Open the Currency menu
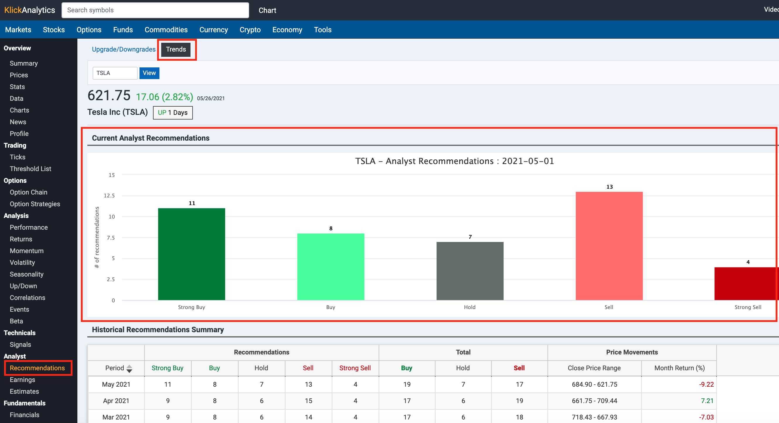 point(213,30)
